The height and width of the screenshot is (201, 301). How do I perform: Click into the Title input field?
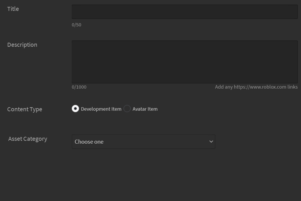(185, 12)
